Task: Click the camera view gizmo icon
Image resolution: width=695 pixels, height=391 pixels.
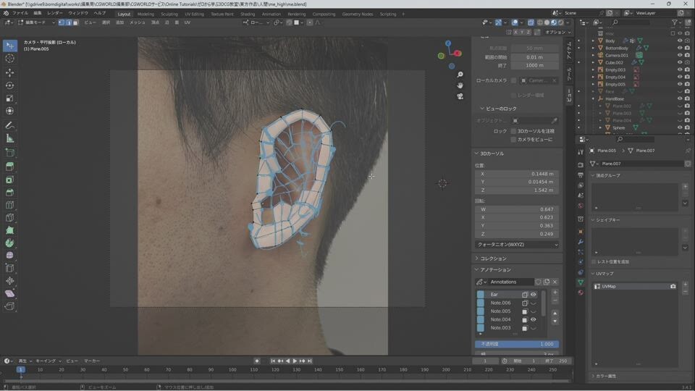Action: (460, 96)
